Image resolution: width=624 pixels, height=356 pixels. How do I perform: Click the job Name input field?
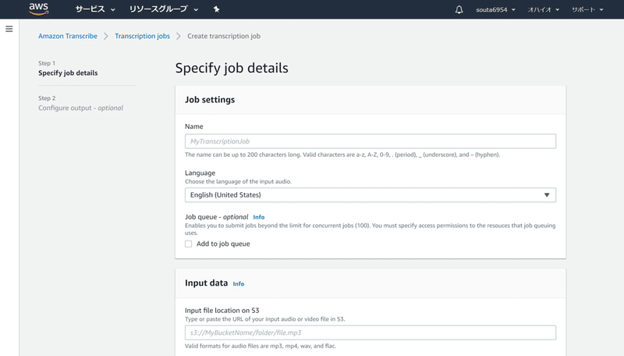tap(370, 141)
